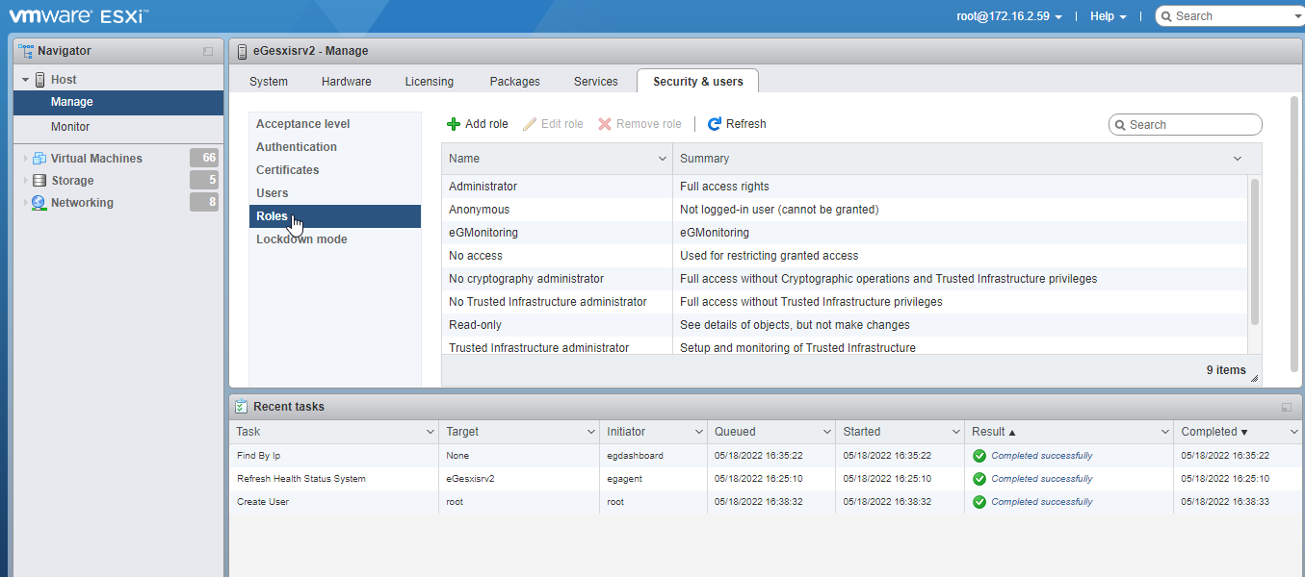Viewport: 1305px width, 577px height.
Task: Open the Users section
Action: click(x=335, y=193)
